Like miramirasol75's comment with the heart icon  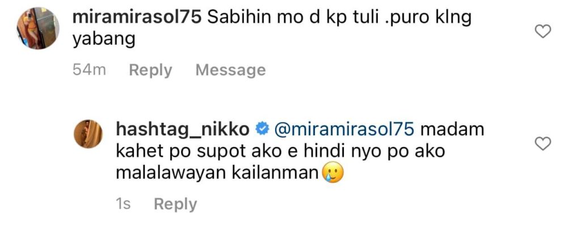544,32
